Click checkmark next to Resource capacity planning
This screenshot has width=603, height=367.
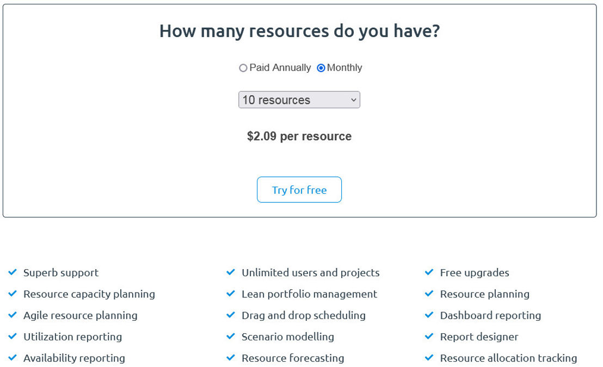click(13, 294)
